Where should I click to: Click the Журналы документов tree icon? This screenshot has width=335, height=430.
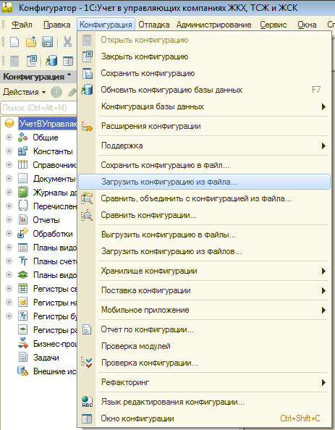pos(22,192)
